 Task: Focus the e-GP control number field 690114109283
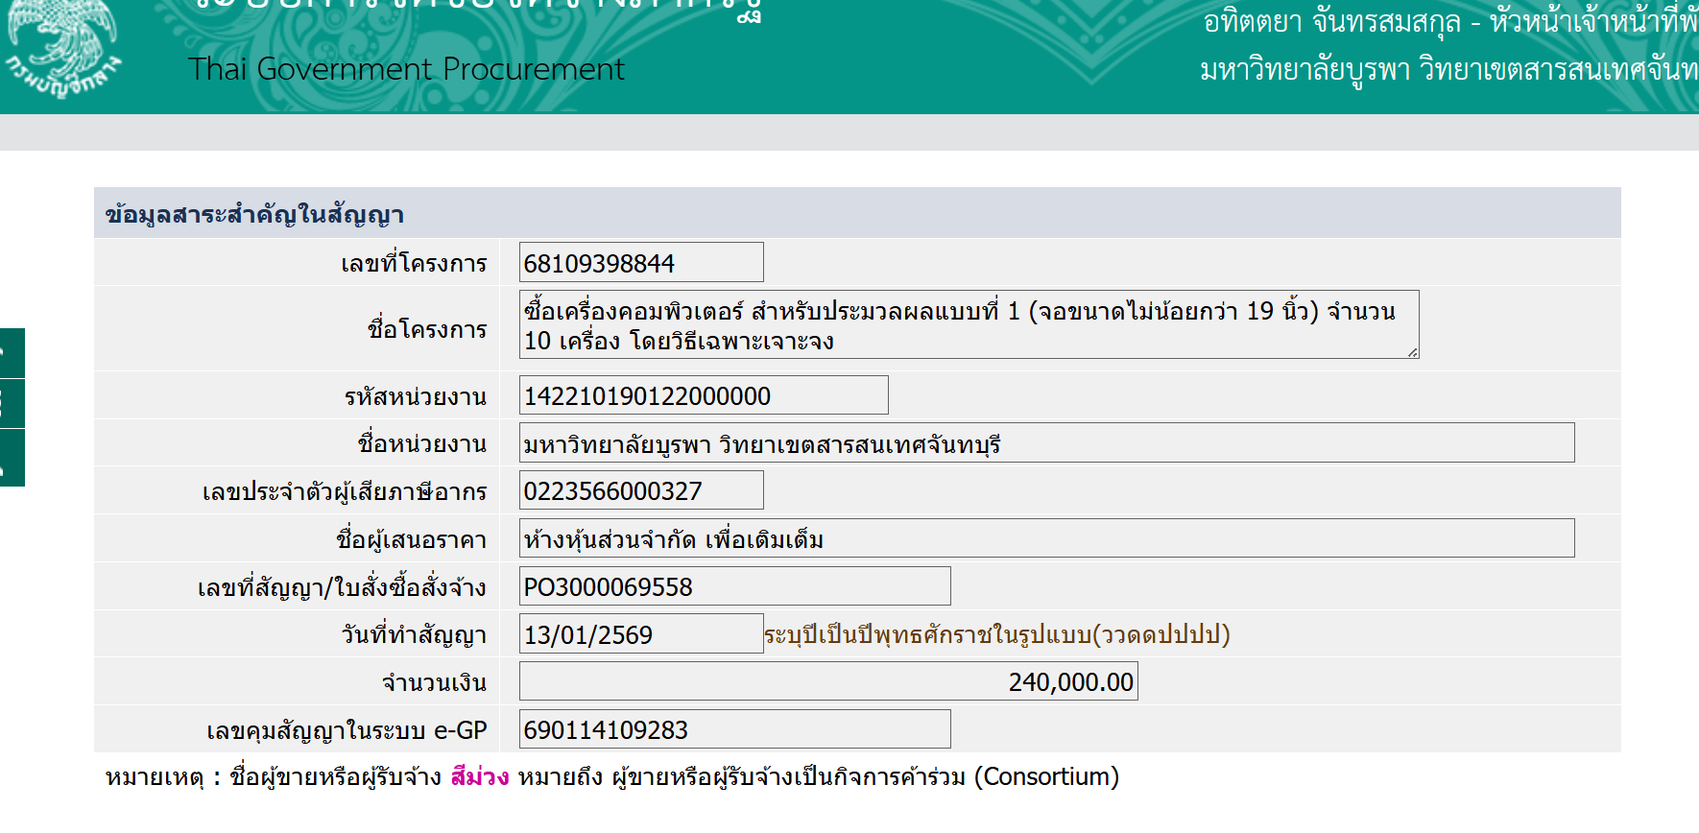click(x=734, y=729)
